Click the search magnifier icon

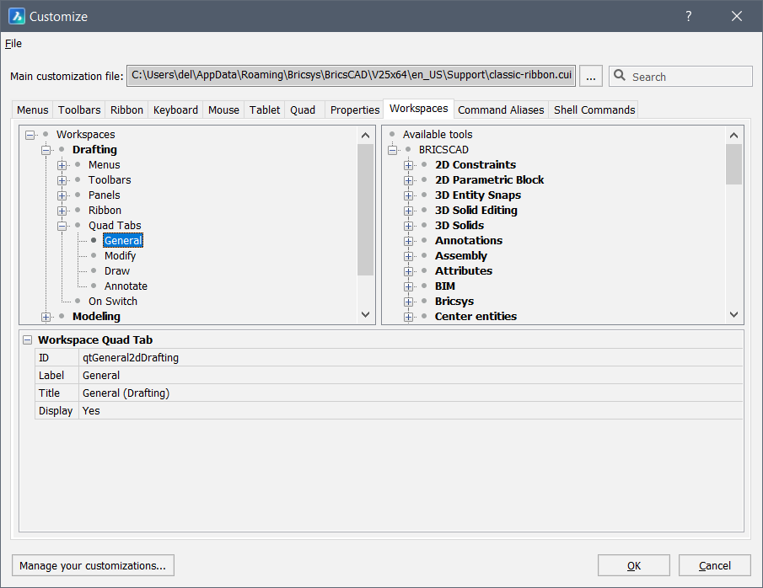621,76
